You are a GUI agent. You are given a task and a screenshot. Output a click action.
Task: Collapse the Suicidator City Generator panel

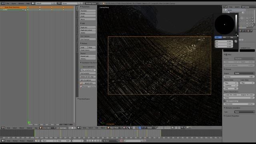[x=81, y=63]
